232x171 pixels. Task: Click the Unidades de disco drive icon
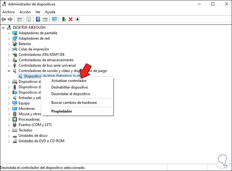click(x=15, y=136)
